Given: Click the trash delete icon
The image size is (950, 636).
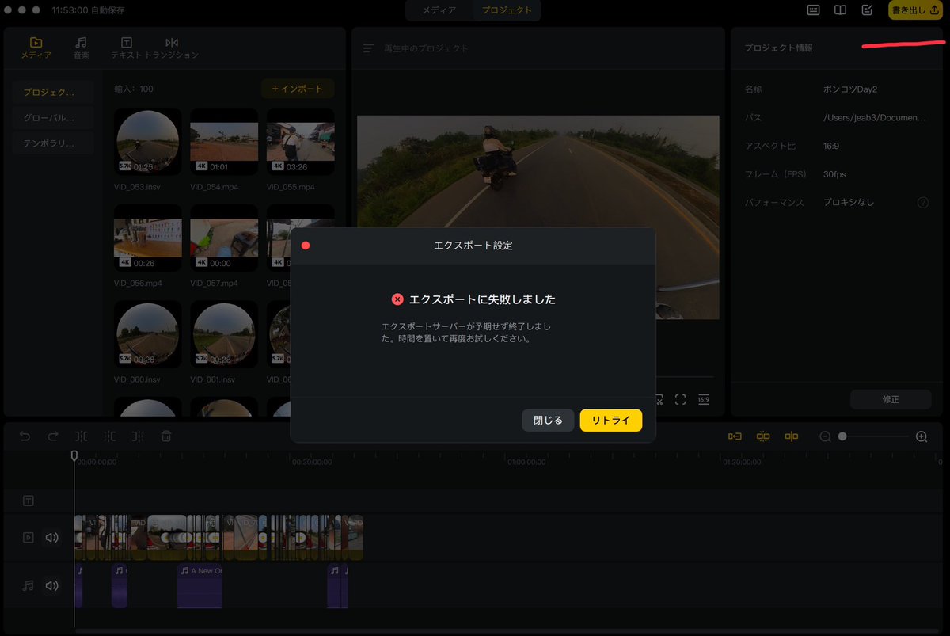Looking at the screenshot, I should (x=166, y=436).
